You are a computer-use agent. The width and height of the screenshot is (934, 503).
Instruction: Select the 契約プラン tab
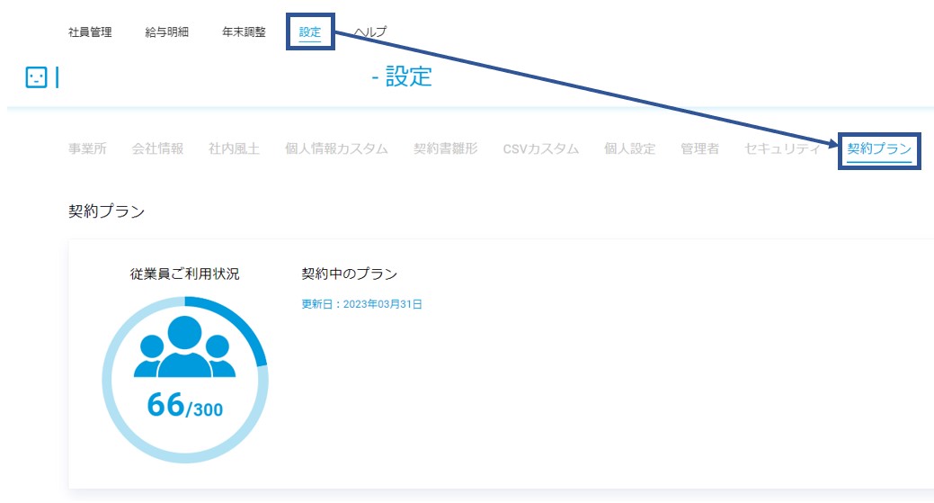(x=879, y=149)
